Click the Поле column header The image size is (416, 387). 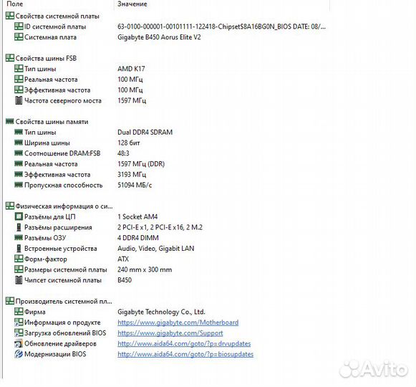point(15,4)
